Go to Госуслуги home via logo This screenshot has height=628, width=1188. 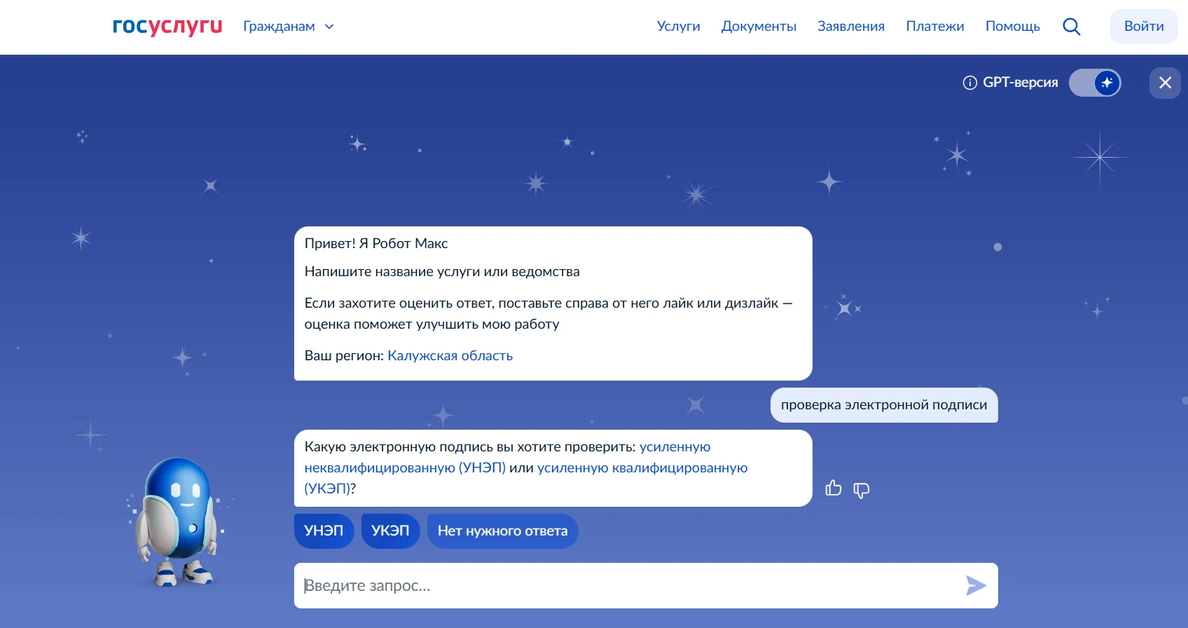point(167,27)
